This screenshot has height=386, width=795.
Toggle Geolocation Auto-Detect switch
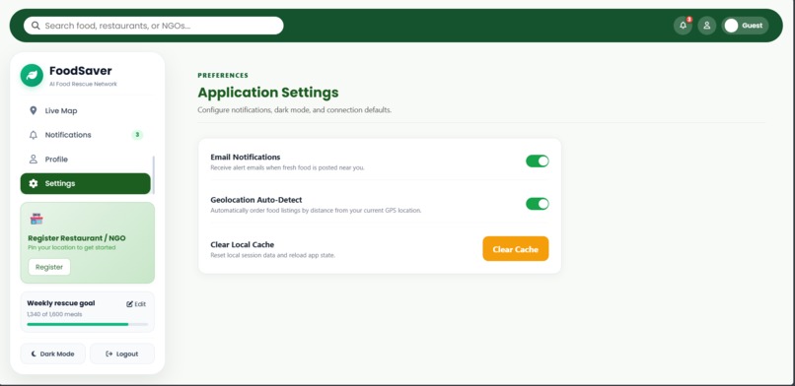coord(537,204)
